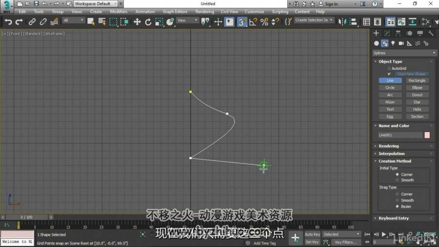
Task: Select Drag Type Corner radio
Action: coord(397,194)
